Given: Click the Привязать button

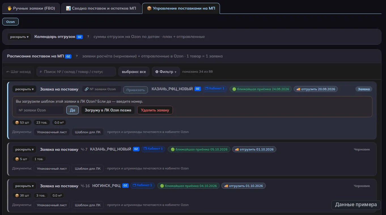Looking at the screenshot, I should tap(135, 90).
